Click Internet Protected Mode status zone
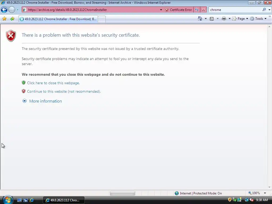Screen dimensions: 272x204 click(198, 193)
